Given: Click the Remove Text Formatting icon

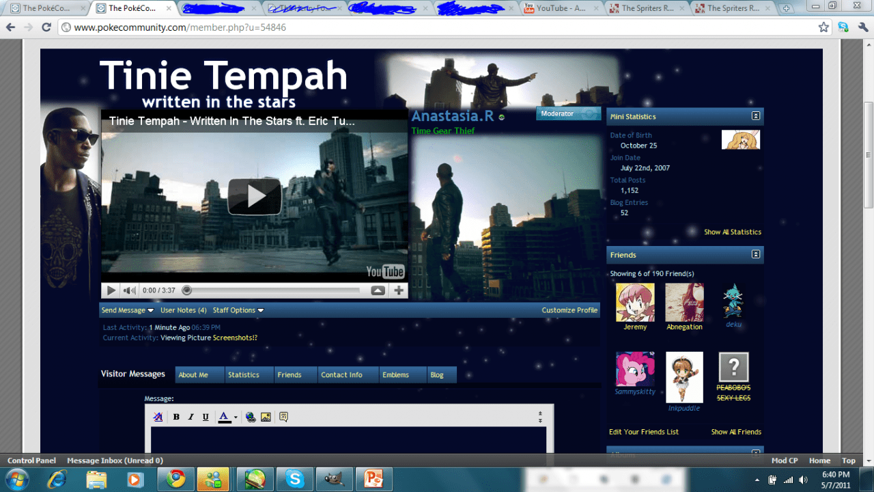Looking at the screenshot, I should pos(158,417).
